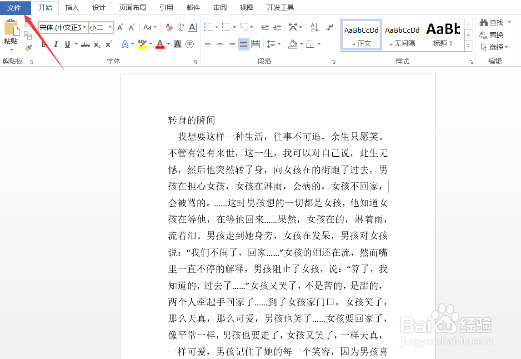
Task: Apply the Heading 1 (标题 1) style
Action: pyautogui.click(x=443, y=35)
